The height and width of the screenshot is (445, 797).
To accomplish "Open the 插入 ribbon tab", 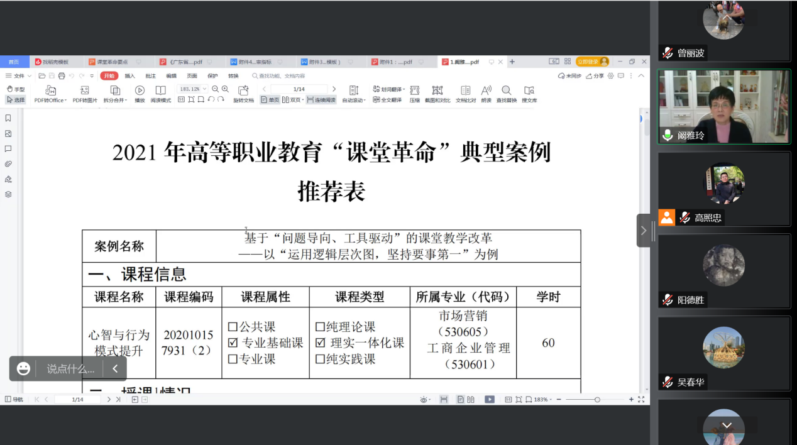I will pyautogui.click(x=129, y=76).
